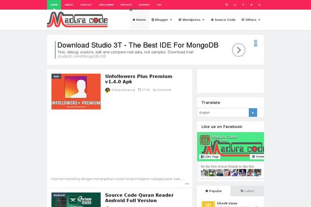Click the three dots below Unfollowers post
The image size is (311, 207).
pos(187,184)
